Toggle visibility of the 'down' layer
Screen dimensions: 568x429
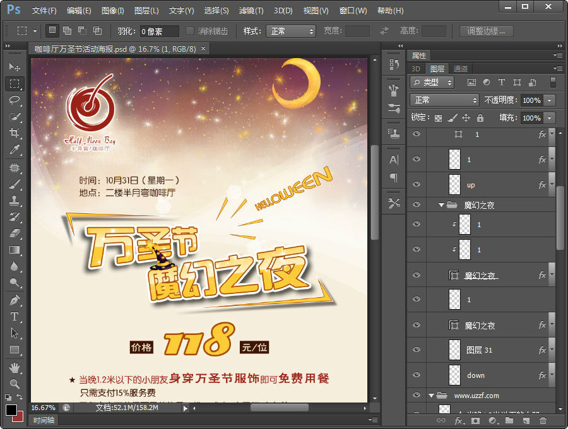pos(416,375)
